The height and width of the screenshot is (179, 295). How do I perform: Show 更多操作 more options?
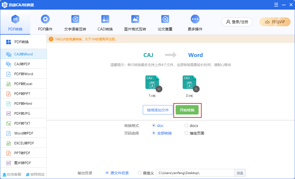click(x=195, y=23)
